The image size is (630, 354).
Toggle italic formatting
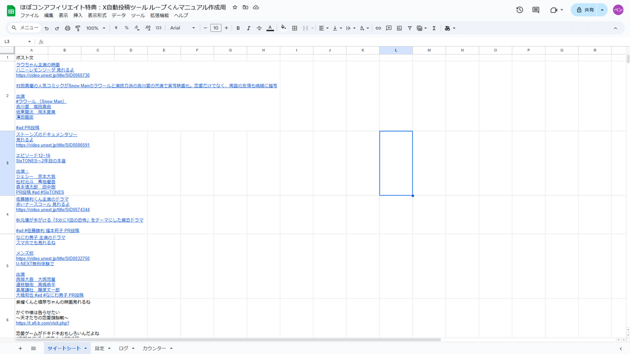coord(248,28)
